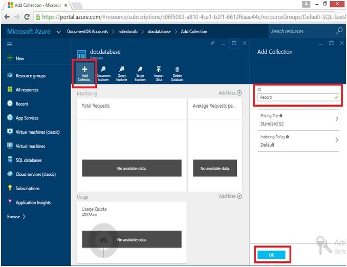Click the browser address bar
Screen dimensions: 347x267
(190, 17)
